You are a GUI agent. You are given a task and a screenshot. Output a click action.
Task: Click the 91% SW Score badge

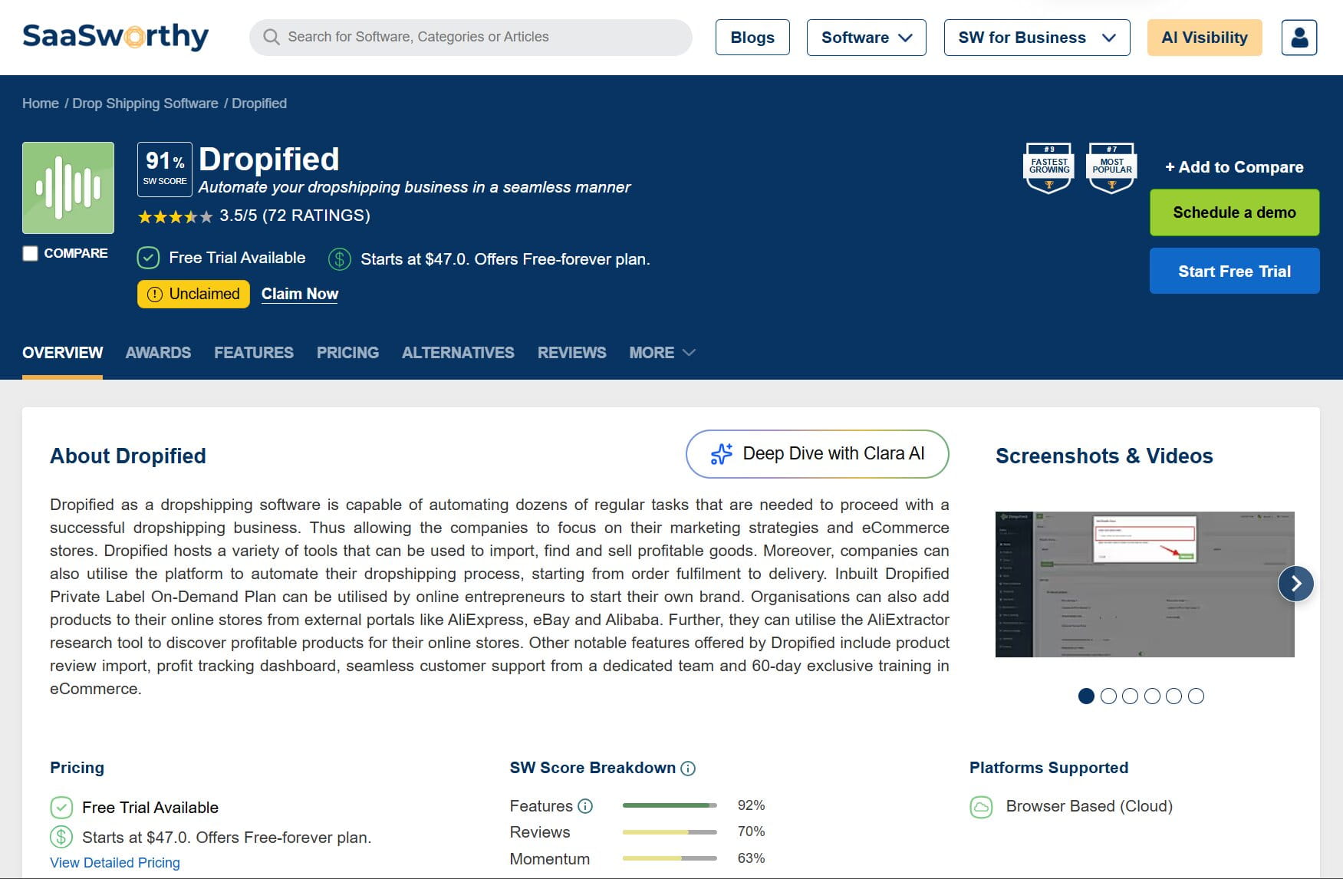coord(165,170)
